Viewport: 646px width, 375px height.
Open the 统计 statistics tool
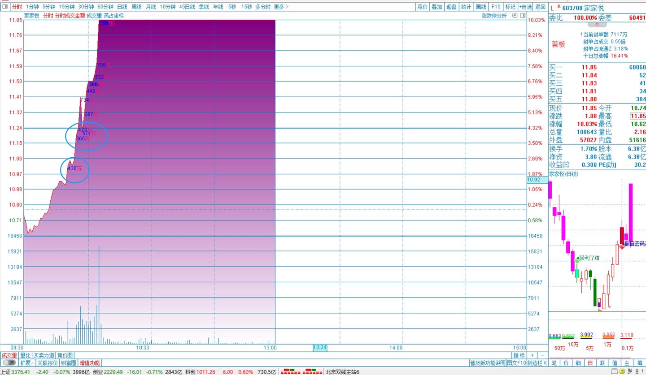(x=466, y=7)
